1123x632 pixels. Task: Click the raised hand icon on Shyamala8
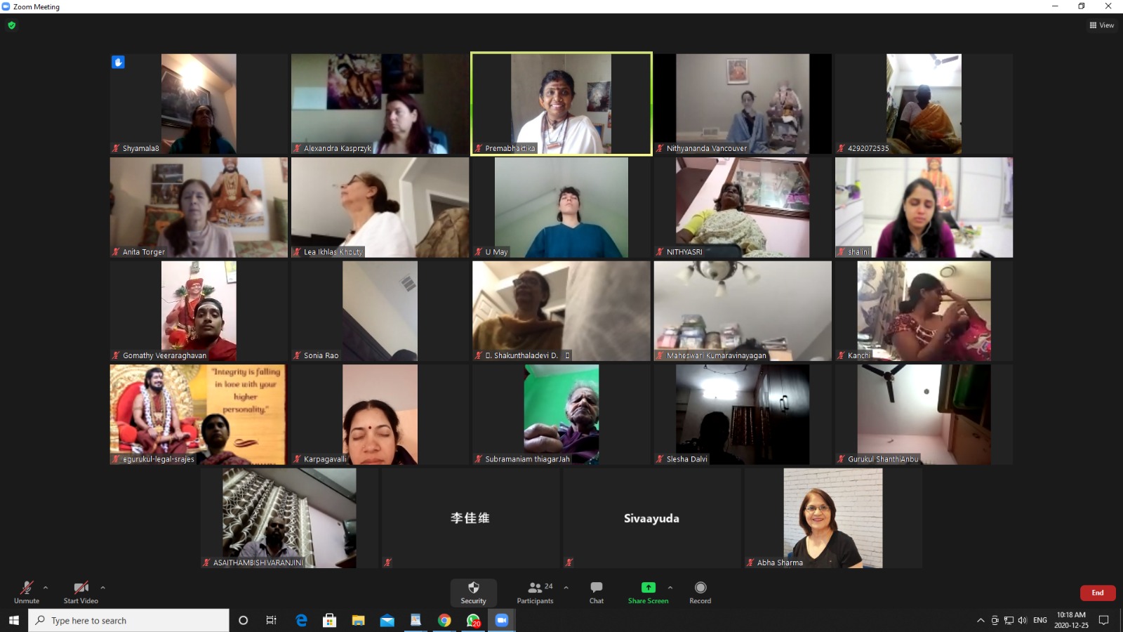point(118,62)
